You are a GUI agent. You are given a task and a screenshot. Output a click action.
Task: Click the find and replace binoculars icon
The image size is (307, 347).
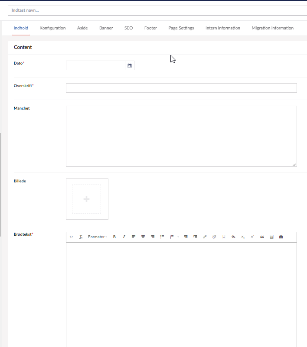(x=281, y=237)
